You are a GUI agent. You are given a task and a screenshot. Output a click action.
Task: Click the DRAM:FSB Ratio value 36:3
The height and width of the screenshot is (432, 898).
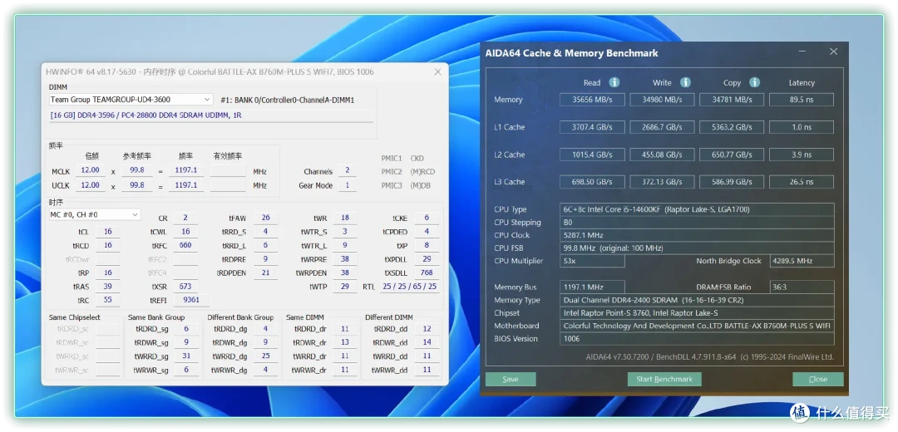click(x=802, y=287)
